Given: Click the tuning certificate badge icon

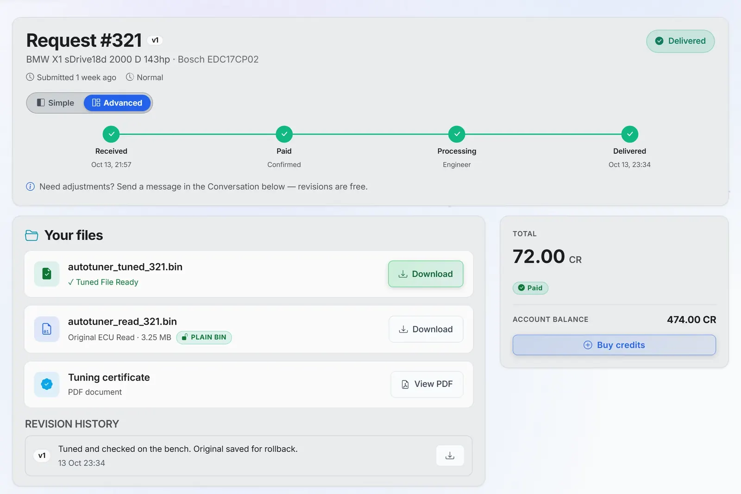Looking at the screenshot, I should [47, 384].
